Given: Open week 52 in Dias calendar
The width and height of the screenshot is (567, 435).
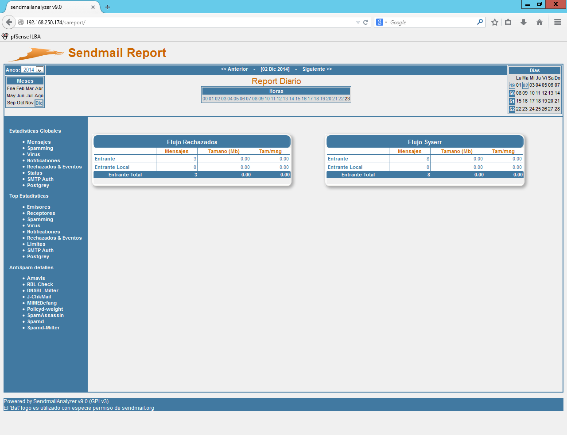Looking at the screenshot, I should pos(512,109).
